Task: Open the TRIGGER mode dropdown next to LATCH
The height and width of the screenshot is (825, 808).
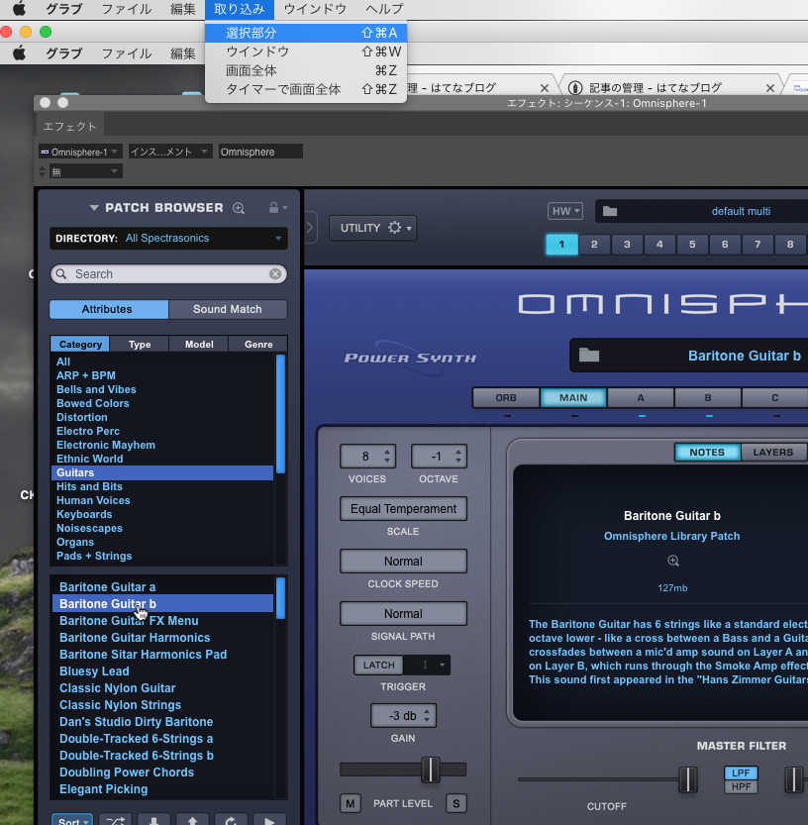Action: pyautogui.click(x=427, y=666)
